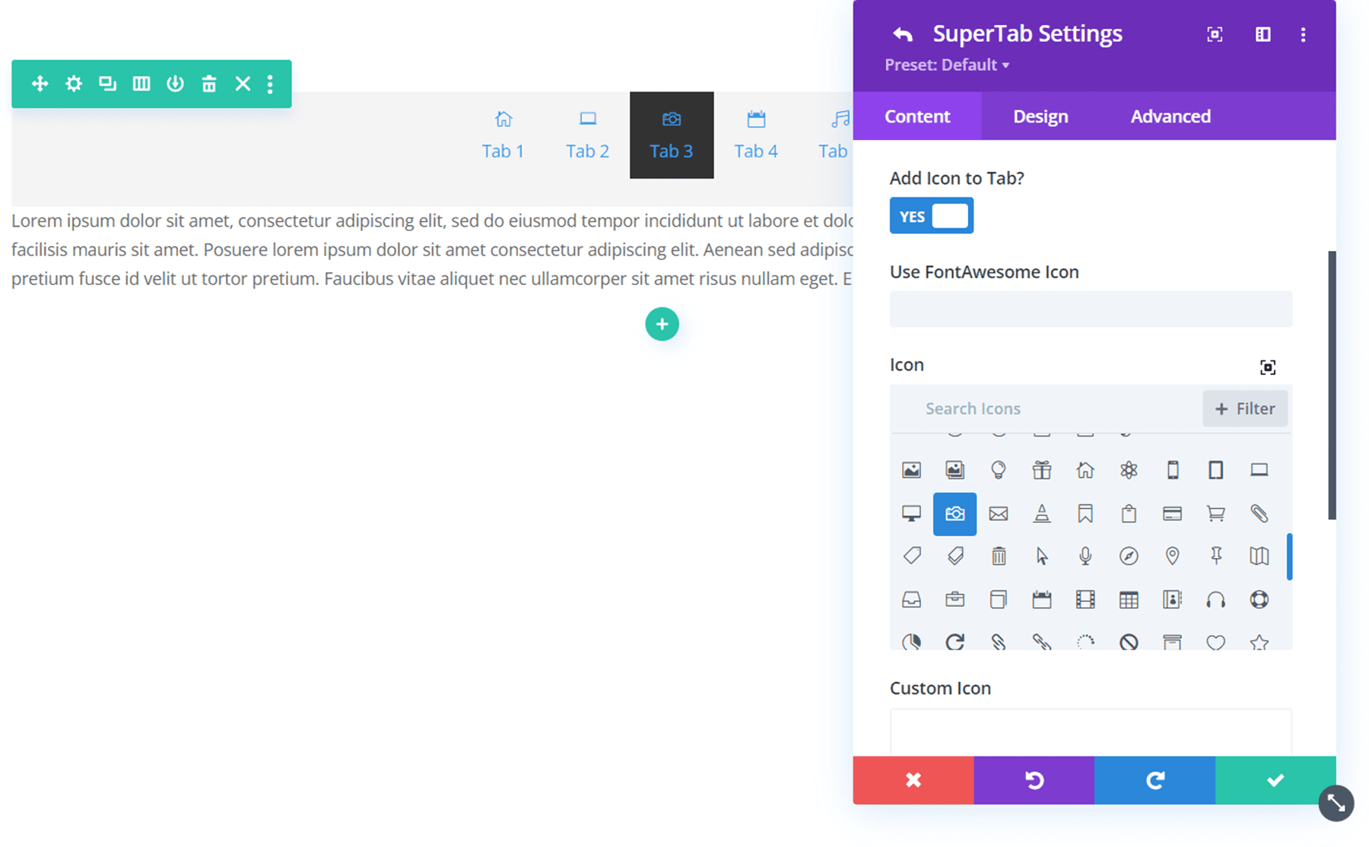Open the three-dot options menu in the header
Image resolution: width=1369 pixels, height=847 pixels.
coord(1303,34)
